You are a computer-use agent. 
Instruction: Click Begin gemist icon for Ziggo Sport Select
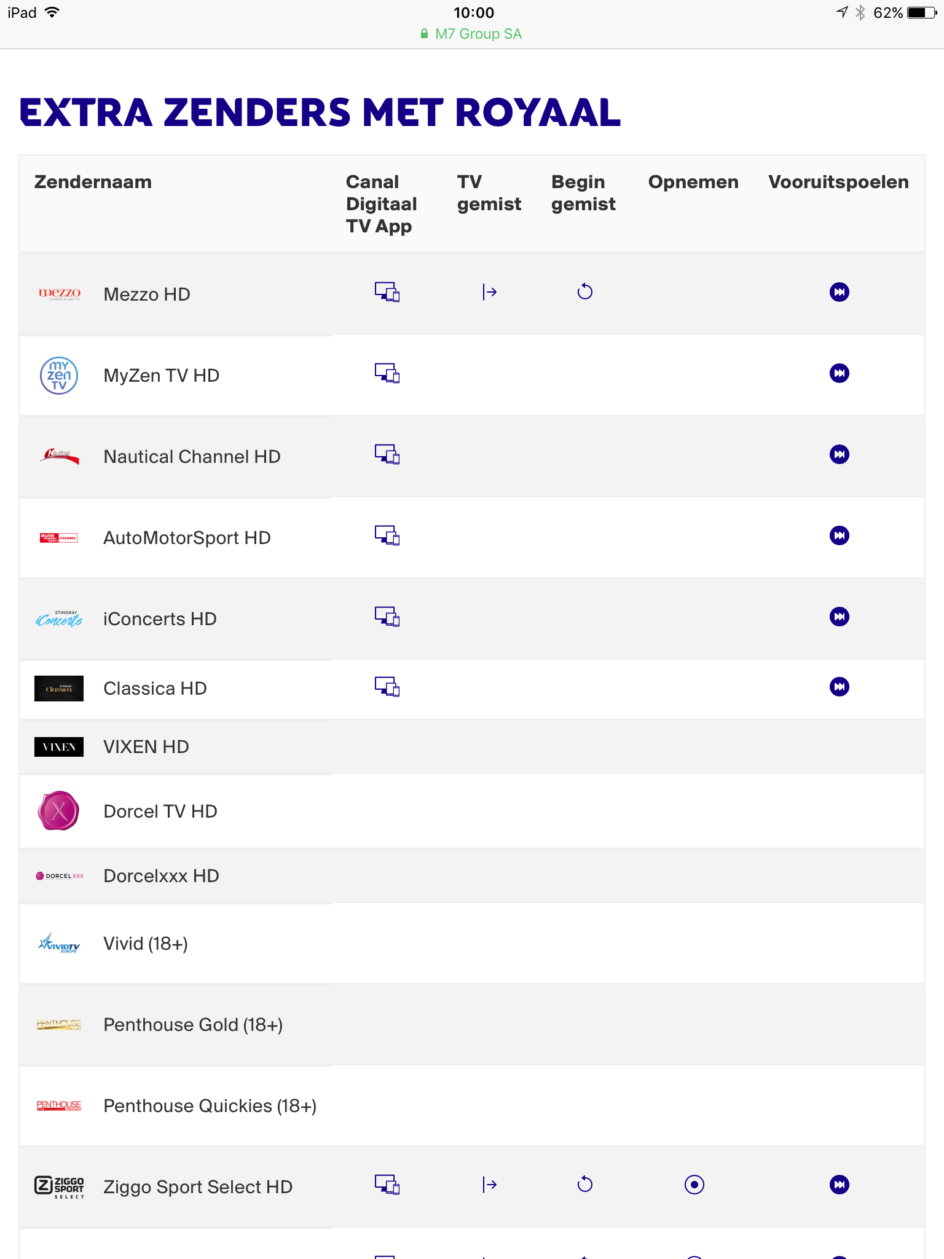coord(585,1184)
